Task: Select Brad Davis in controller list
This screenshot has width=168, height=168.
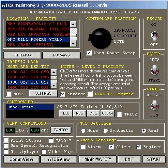Action: pyautogui.click(x=30, y=107)
